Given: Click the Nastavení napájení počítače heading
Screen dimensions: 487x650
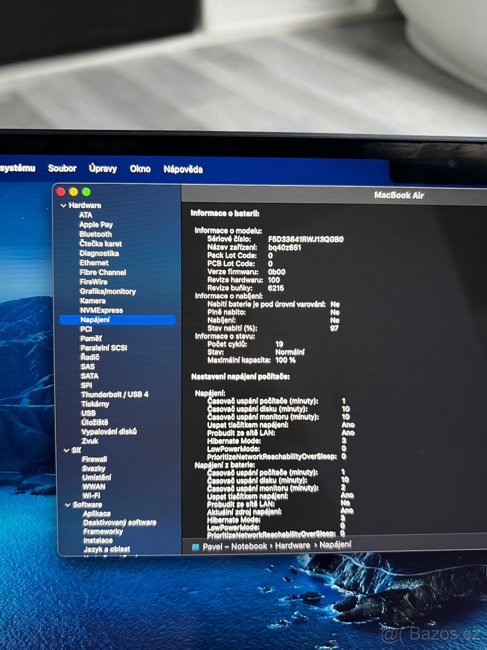Looking at the screenshot, I should [241, 376].
